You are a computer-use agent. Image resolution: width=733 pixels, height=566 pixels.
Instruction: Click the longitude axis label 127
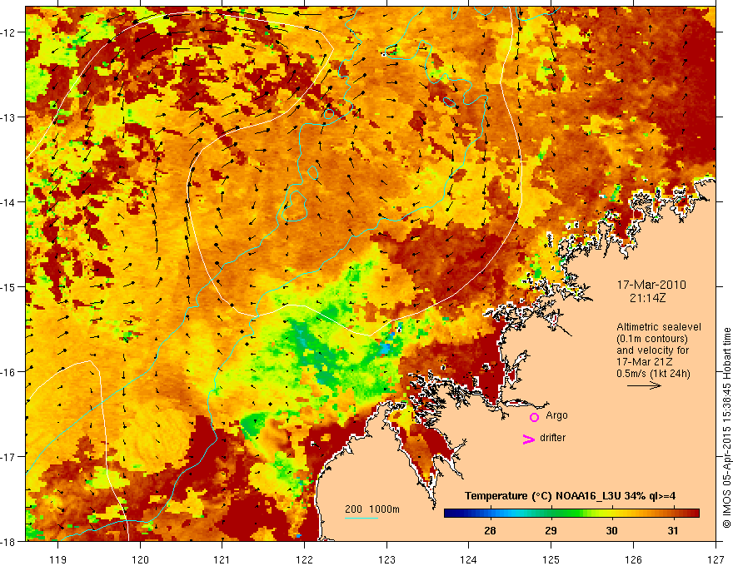click(716, 559)
